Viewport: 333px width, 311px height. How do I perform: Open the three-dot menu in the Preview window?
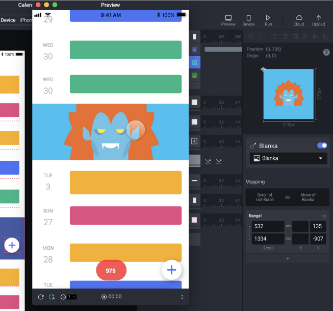coord(182,297)
